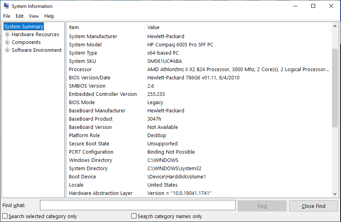Select System Summary in the tree
The image size is (341, 222).
click(x=24, y=27)
